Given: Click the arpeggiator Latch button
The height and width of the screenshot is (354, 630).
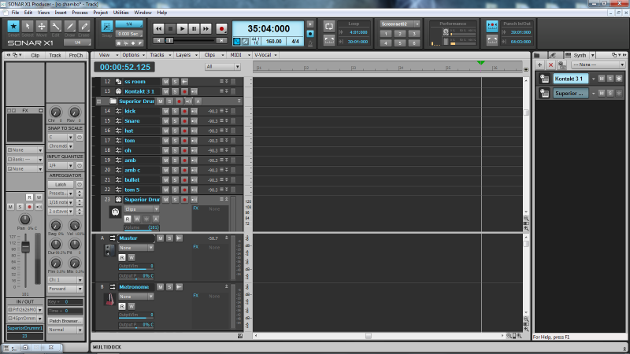Looking at the screenshot, I should (61, 185).
